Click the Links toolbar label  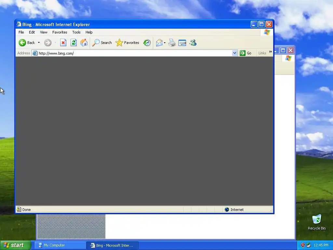pyautogui.click(x=262, y=53)
